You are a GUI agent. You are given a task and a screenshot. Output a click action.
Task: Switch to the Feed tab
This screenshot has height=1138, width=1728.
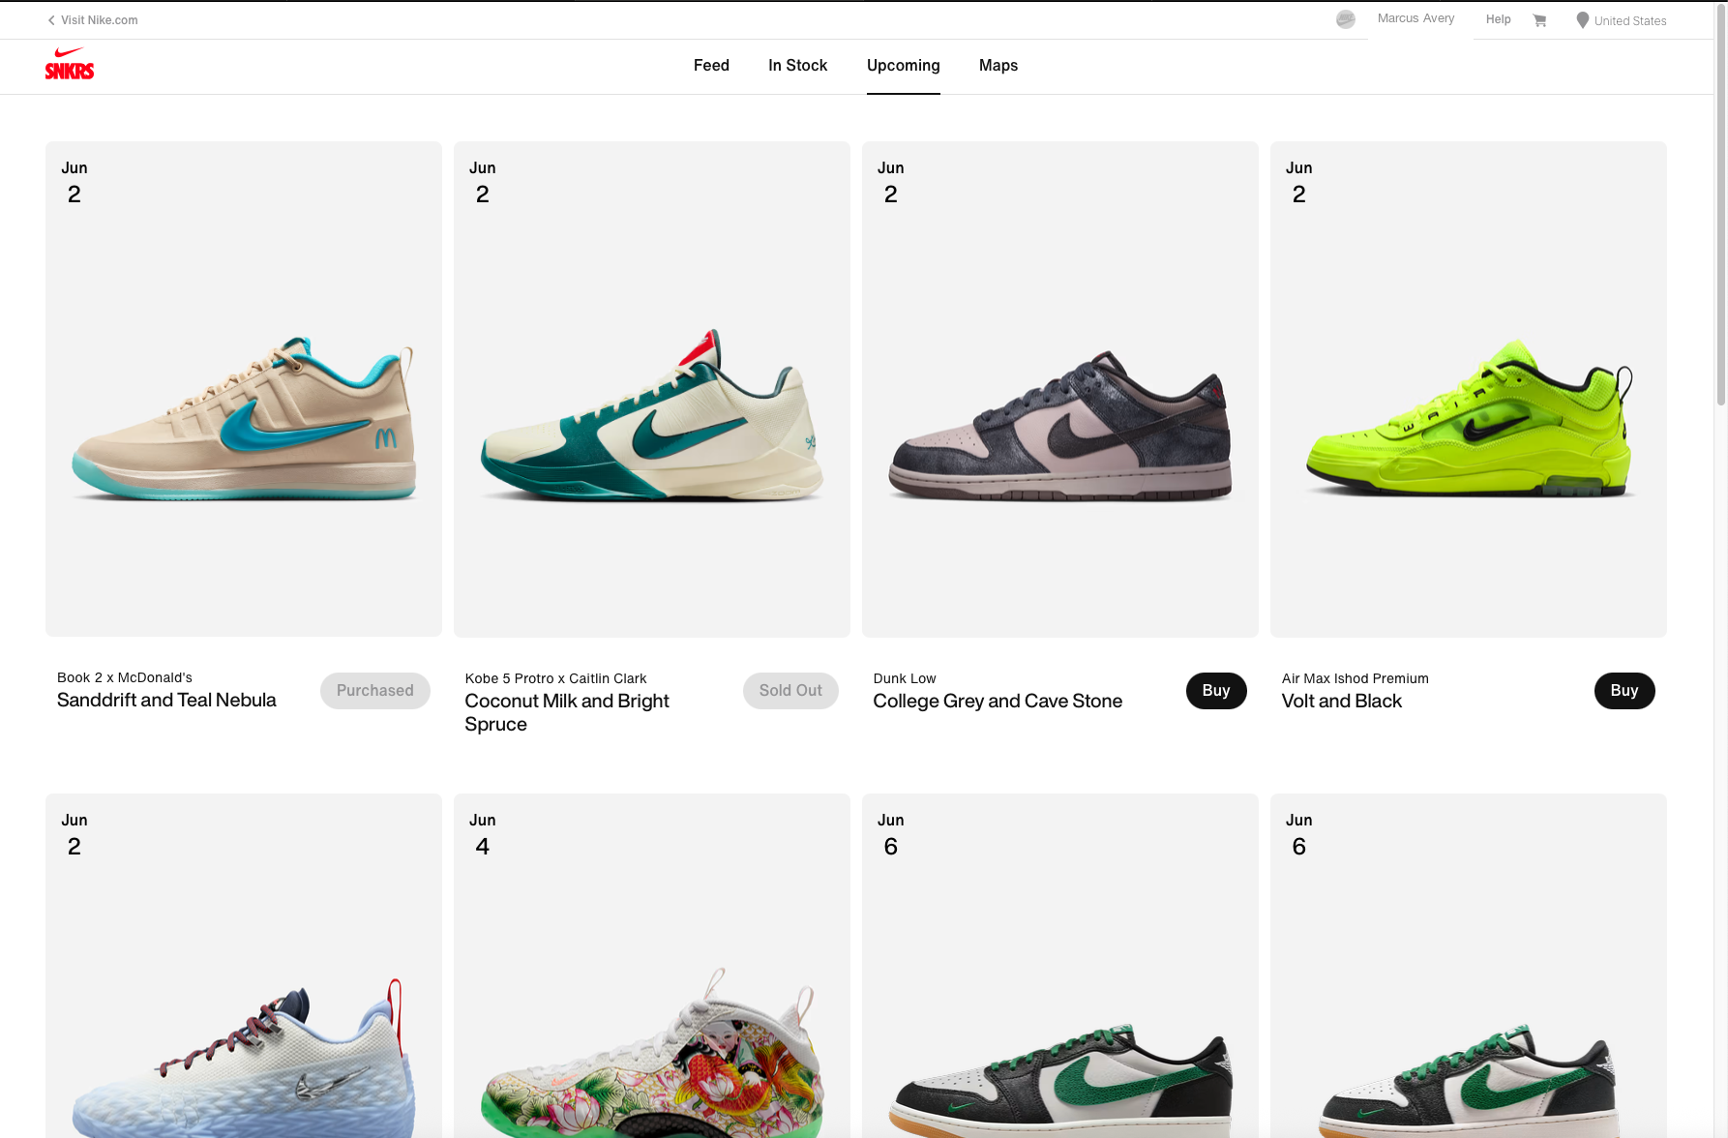[711, 66]
